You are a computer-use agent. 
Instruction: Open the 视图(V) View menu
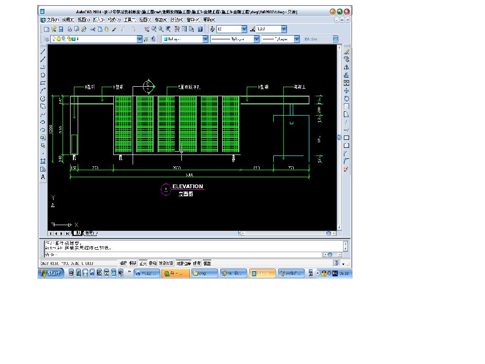click(83, 20)
